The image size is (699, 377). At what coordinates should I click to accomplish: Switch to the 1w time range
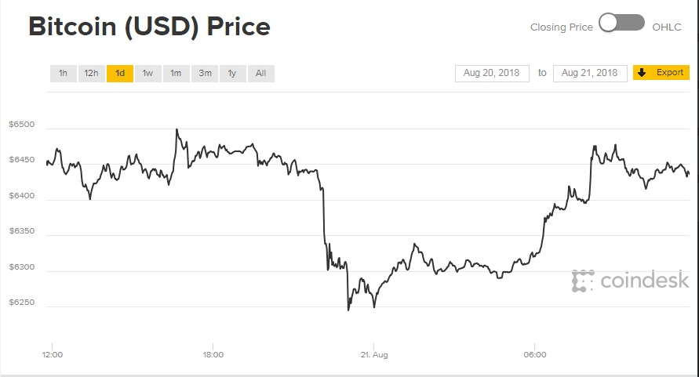148,74
